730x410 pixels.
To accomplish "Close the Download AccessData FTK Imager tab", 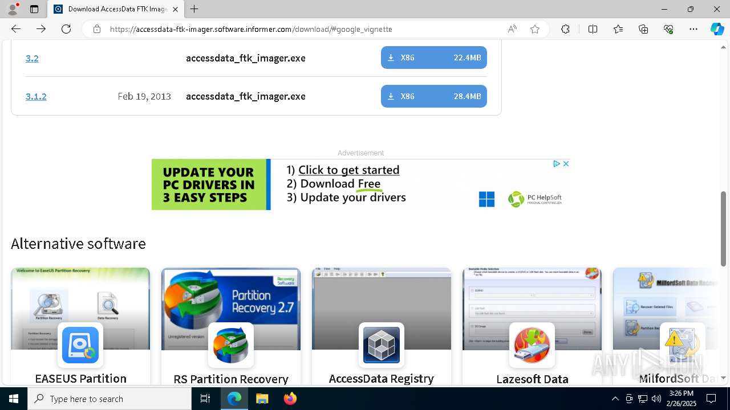I will [x=175, y=9].
